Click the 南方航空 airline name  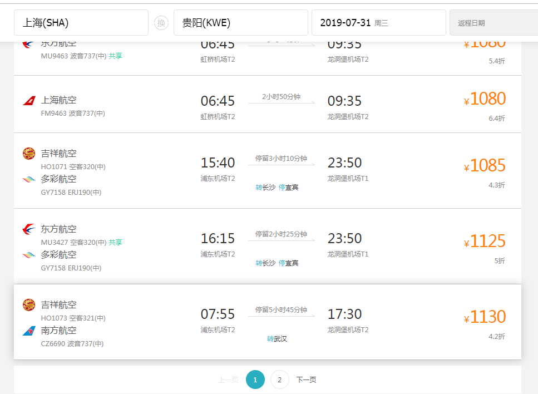(58, 331)
